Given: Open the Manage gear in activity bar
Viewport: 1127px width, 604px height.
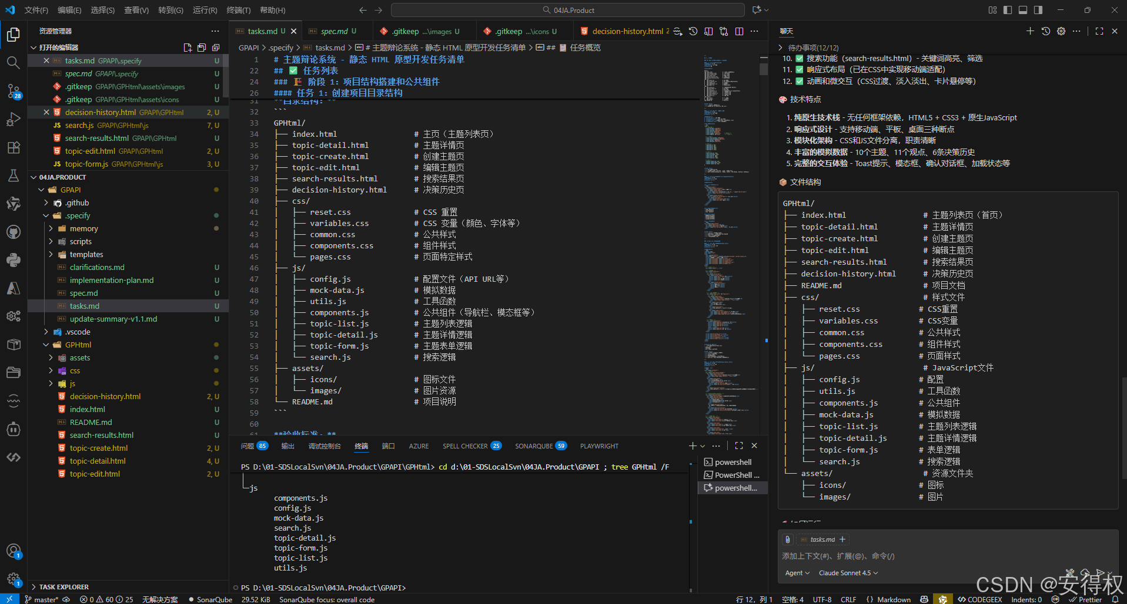Looking at the screenshot, I should coord(13,579).
